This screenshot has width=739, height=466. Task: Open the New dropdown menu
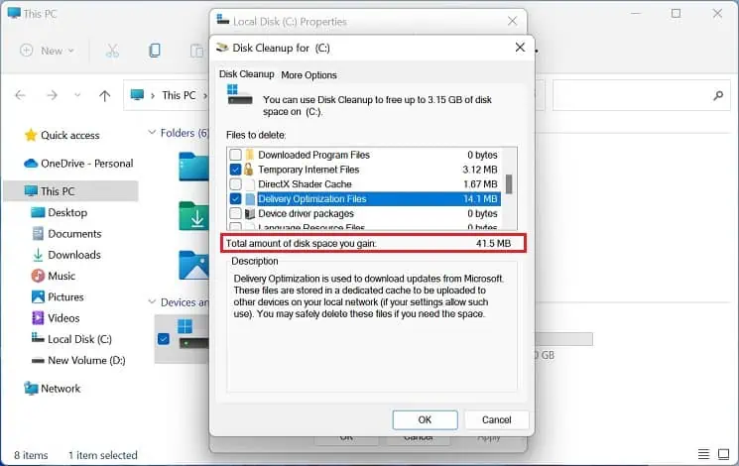48,51
